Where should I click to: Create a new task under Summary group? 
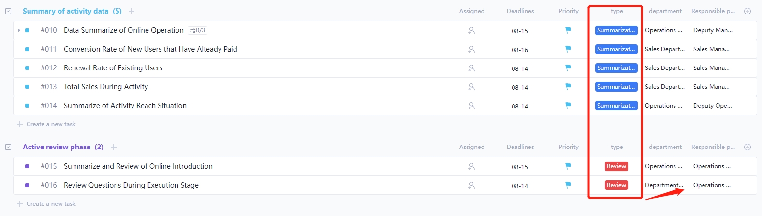[x=51, y=124]
